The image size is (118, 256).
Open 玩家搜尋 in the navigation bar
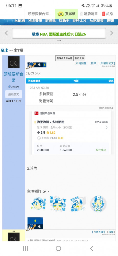[x=97, y=20]
